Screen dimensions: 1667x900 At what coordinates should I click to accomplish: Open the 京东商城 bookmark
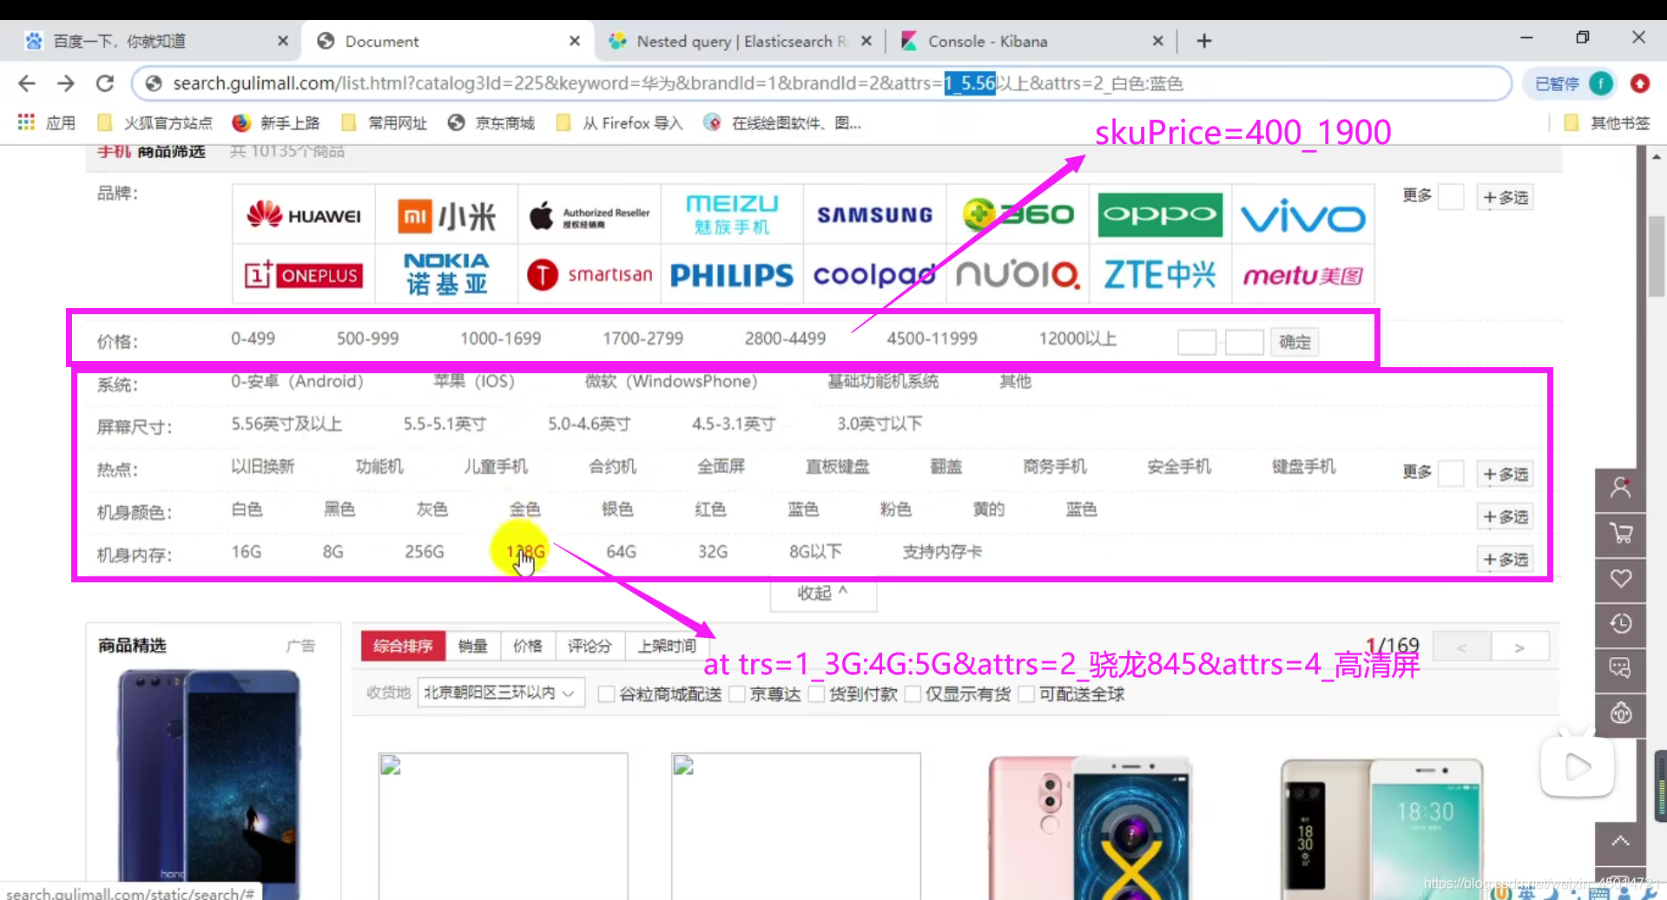click(491, 123)
